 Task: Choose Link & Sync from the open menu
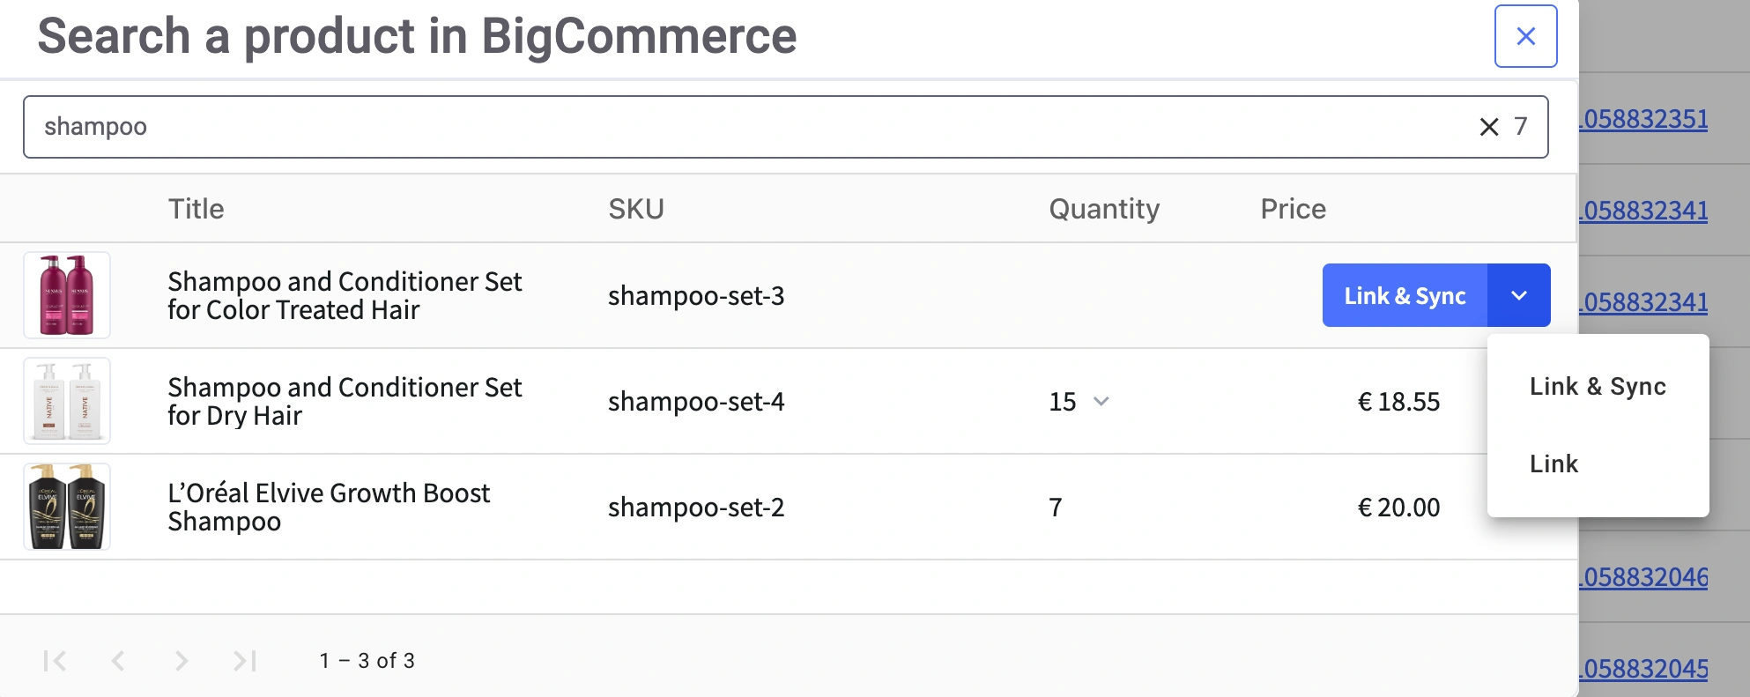click(1598, 386)
